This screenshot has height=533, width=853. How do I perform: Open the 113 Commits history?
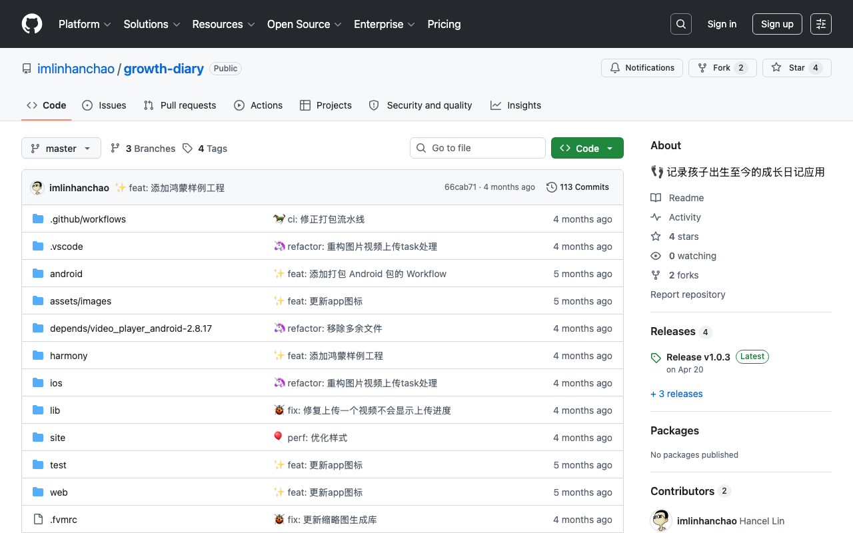(578, 187)
